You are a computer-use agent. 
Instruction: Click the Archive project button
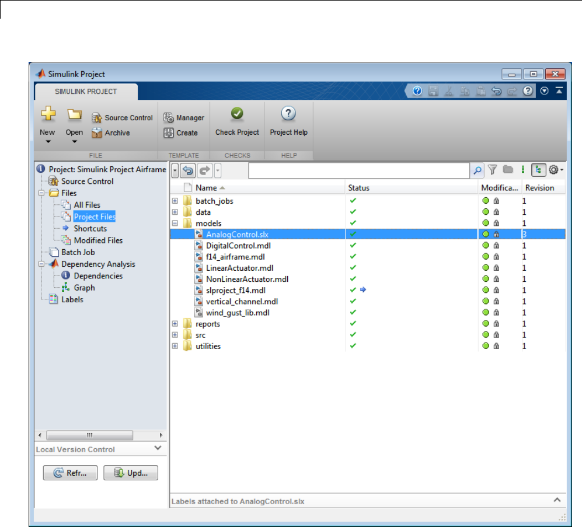110,133
